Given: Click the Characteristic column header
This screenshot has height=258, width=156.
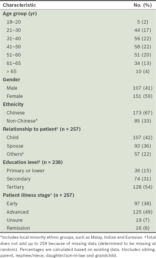Looking at the screenshot, I should [x=19, y=5].
